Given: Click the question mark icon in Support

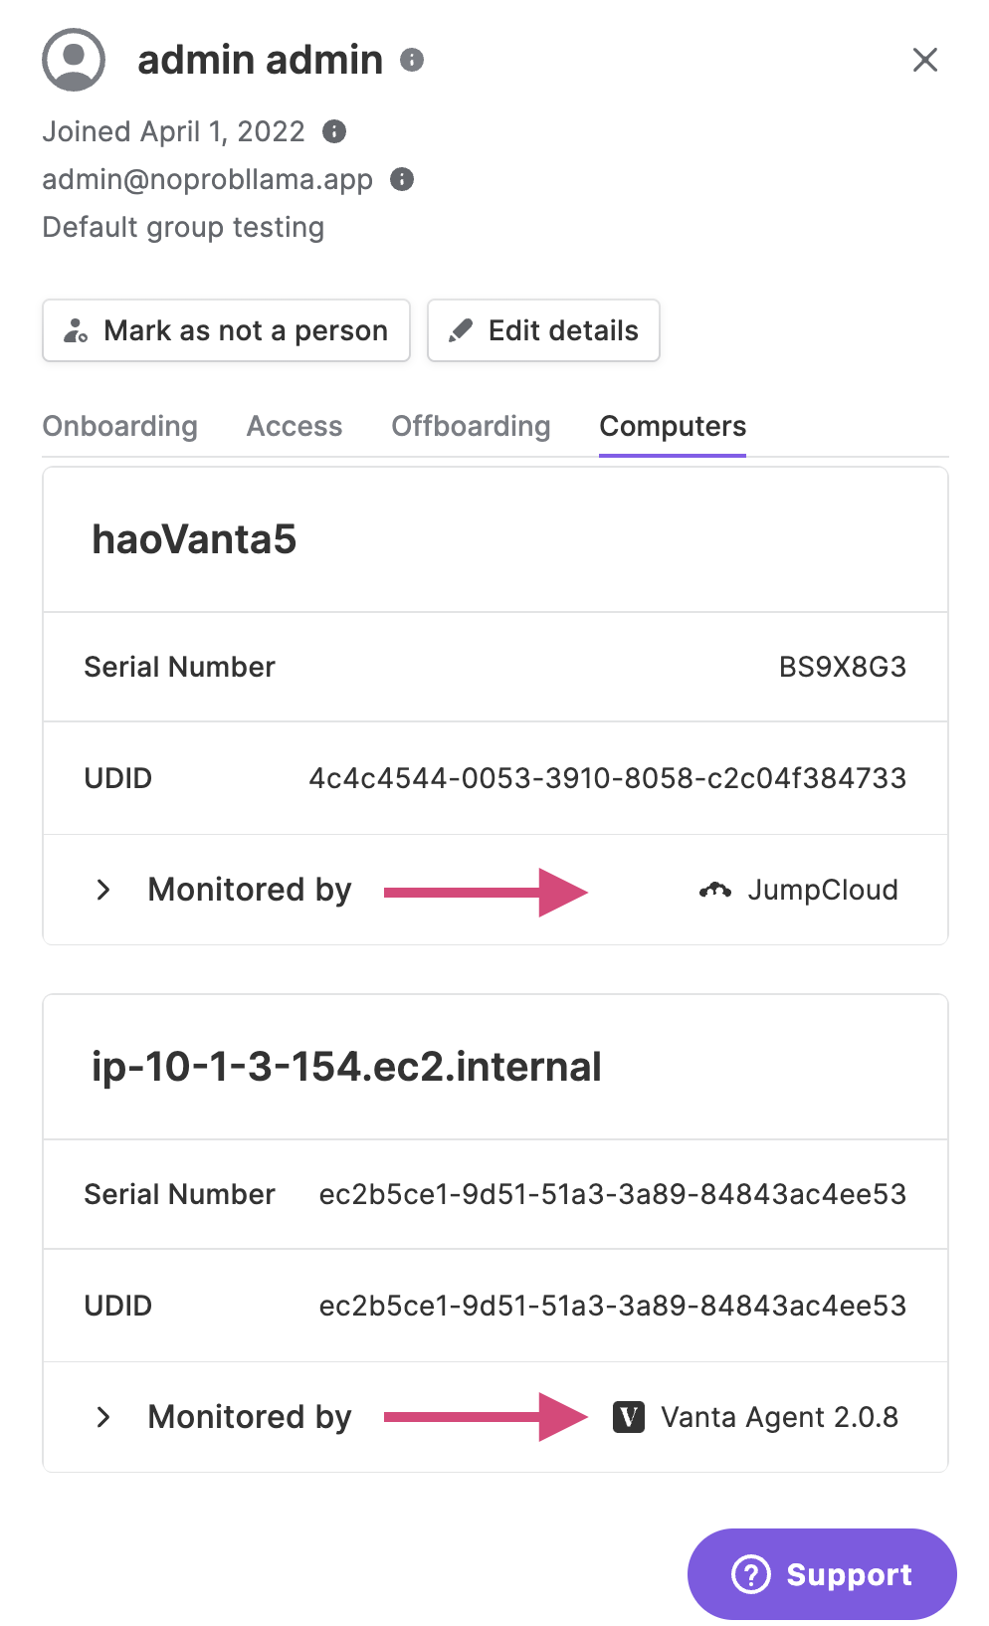Looking at the screenshot, I should (x=751, y=1574).
